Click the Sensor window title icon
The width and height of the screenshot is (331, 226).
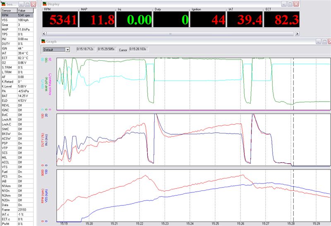(3, 3)
